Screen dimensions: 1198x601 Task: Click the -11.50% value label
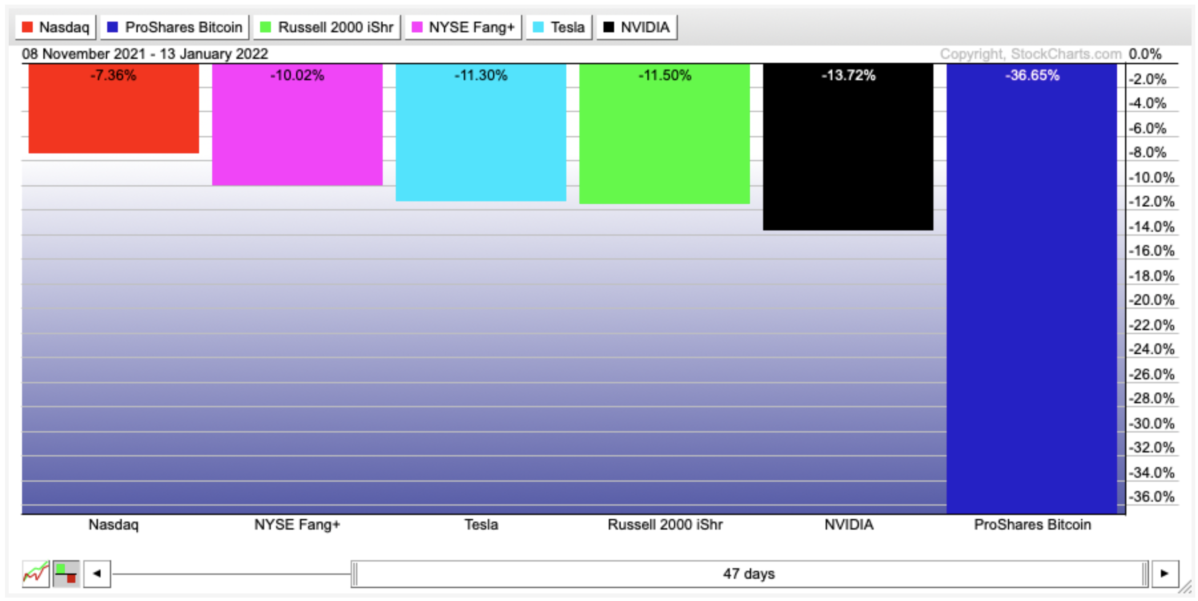(x=665, y=75)
